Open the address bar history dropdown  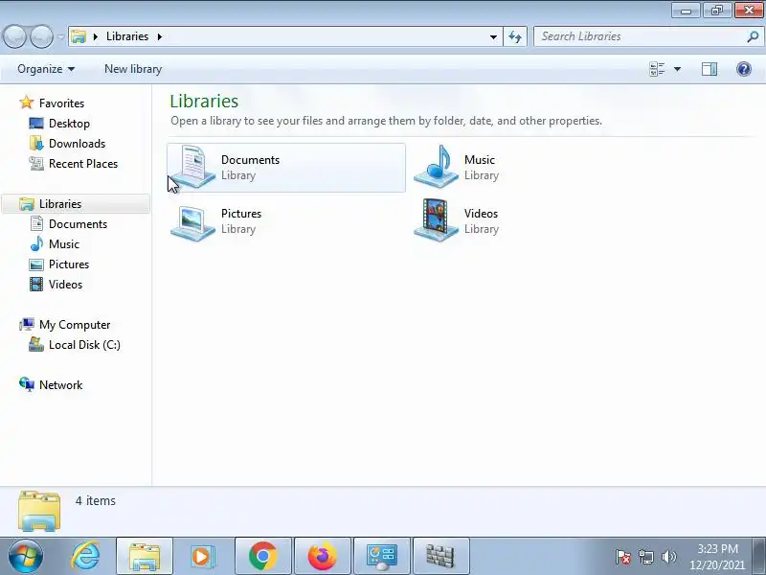pyautogui.click(x=493, y=36)
